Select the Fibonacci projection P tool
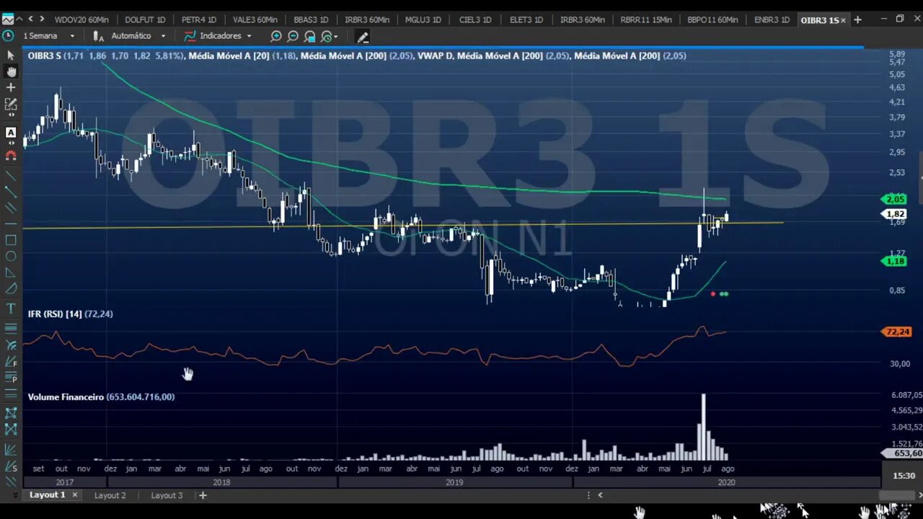 tap(11, 378)
